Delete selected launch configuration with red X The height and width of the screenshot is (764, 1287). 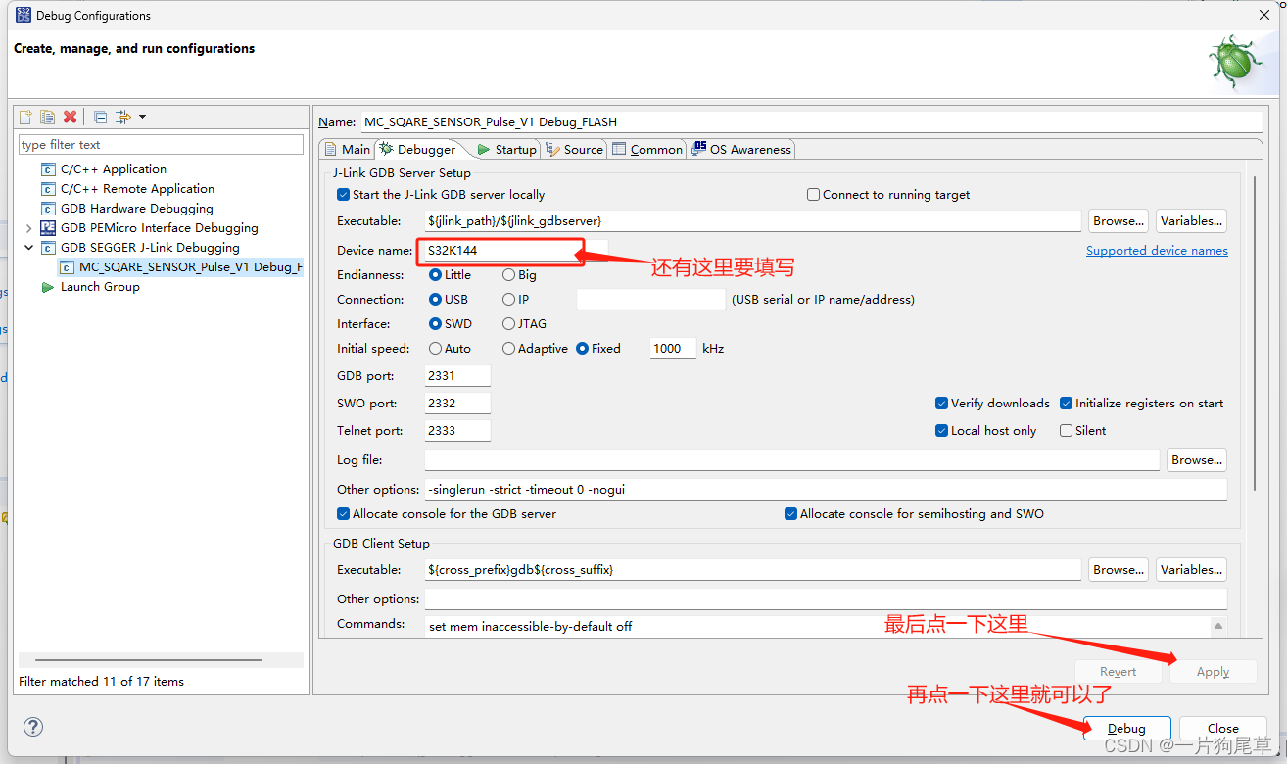click(x=70, y=117)
